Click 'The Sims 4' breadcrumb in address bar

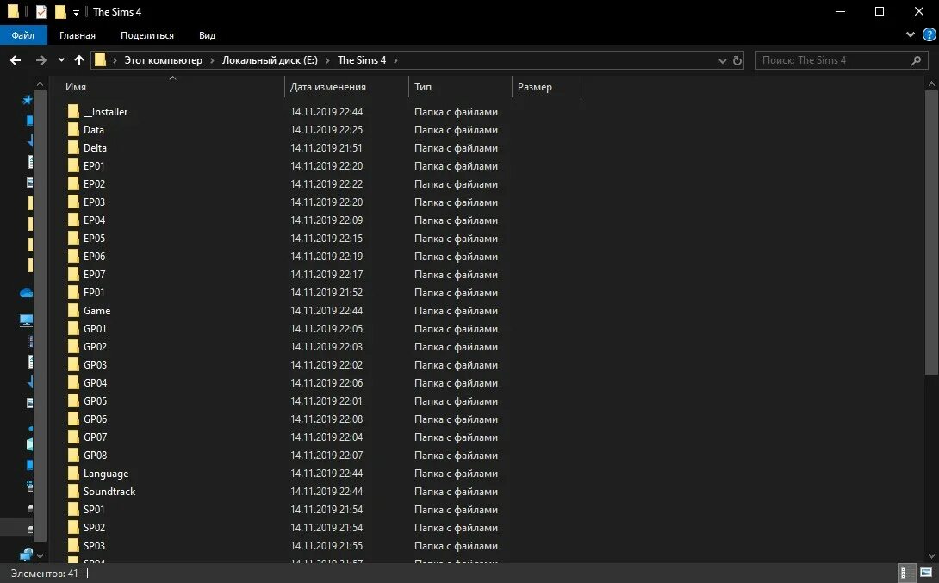[x=362, y=60]
